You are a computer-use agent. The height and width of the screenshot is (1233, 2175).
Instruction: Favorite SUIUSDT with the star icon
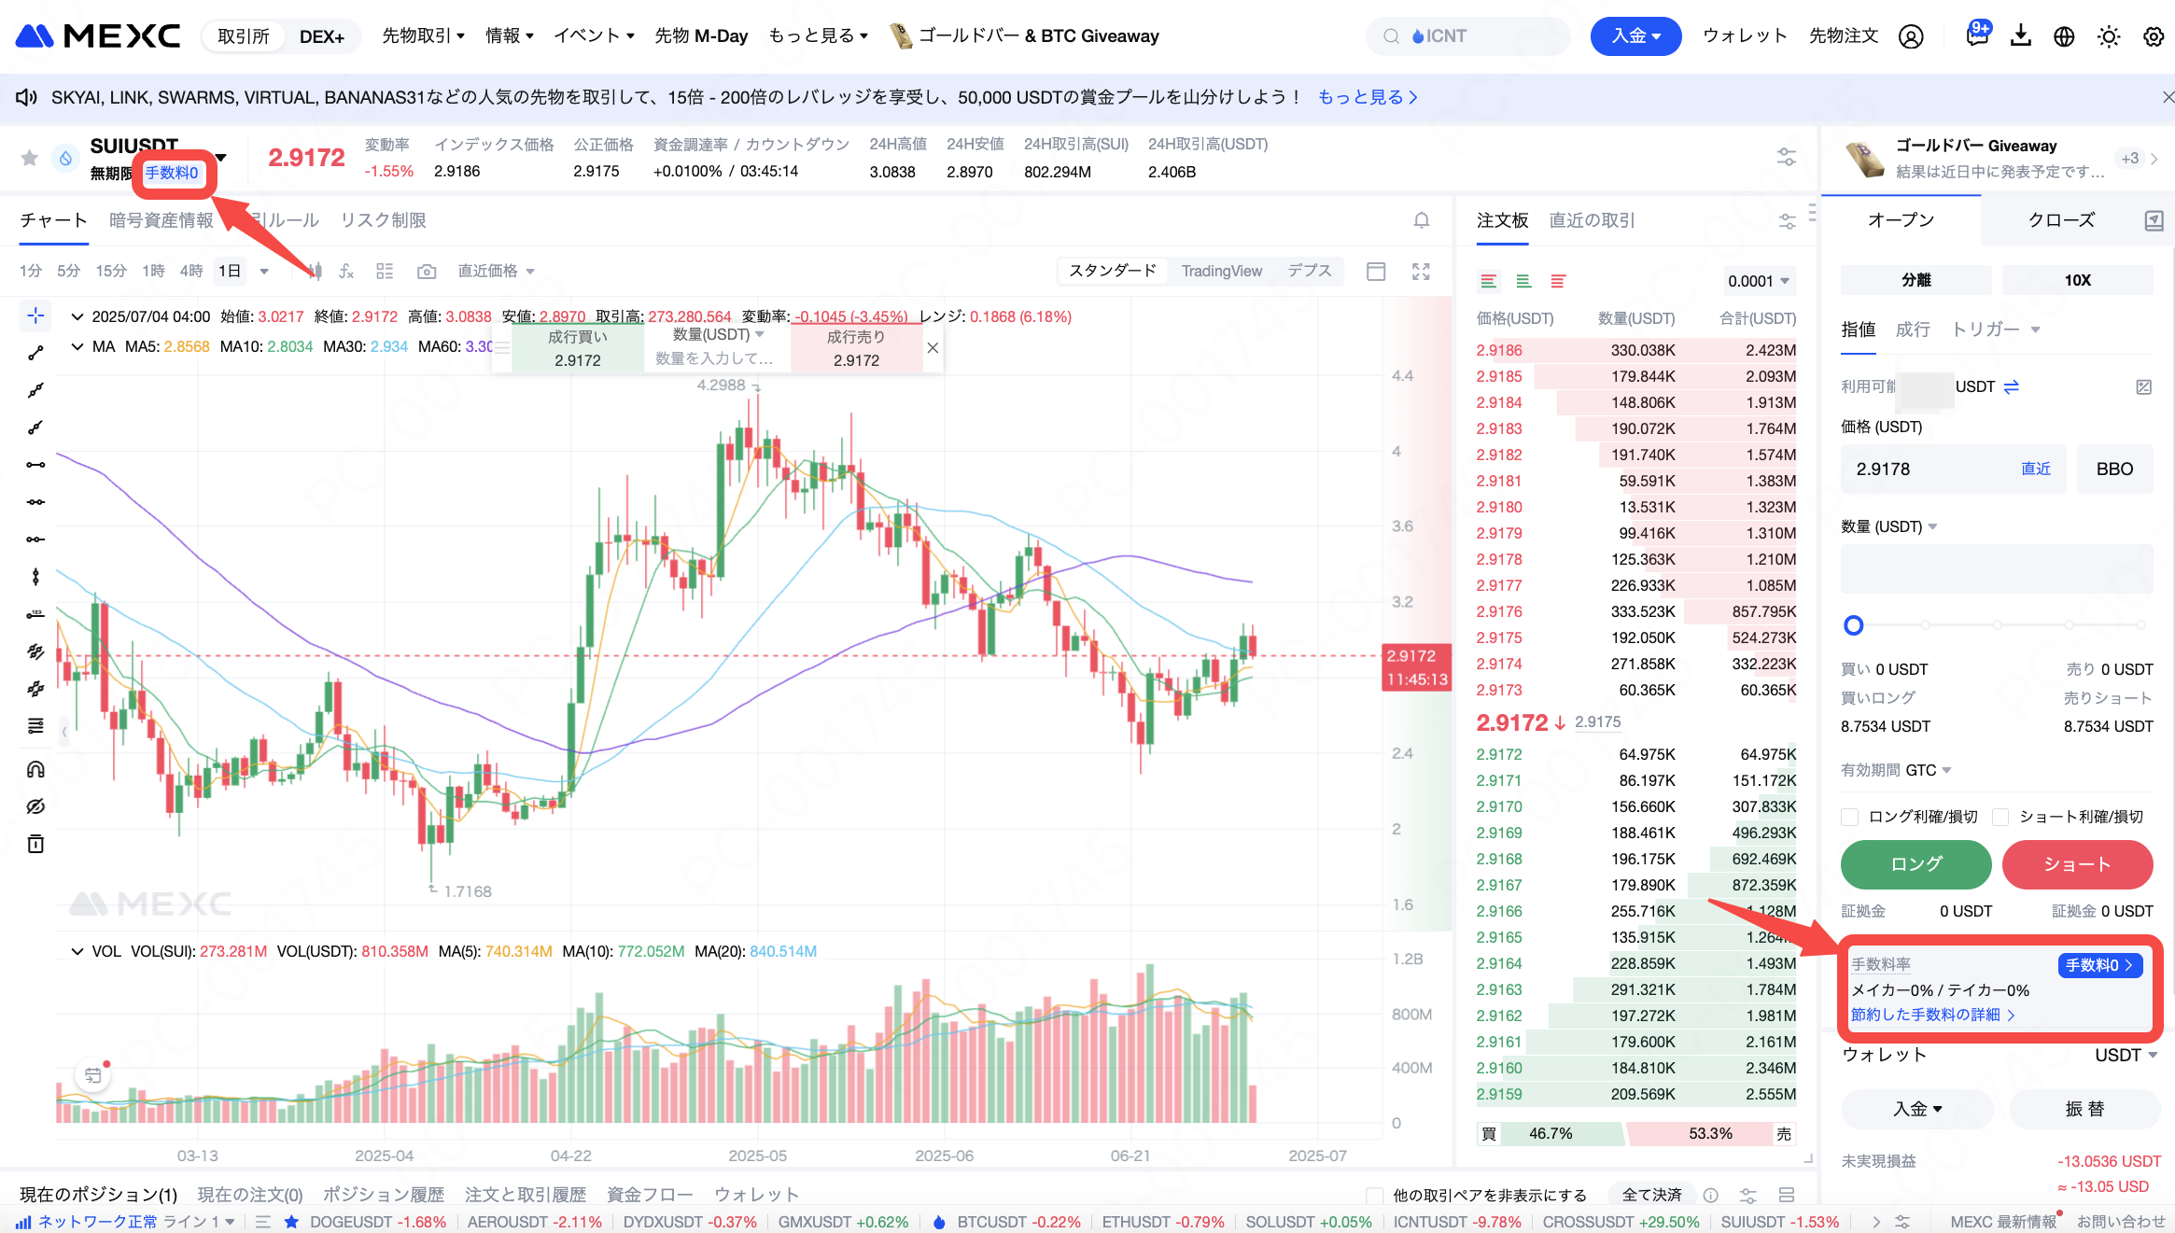coord(30,158)
